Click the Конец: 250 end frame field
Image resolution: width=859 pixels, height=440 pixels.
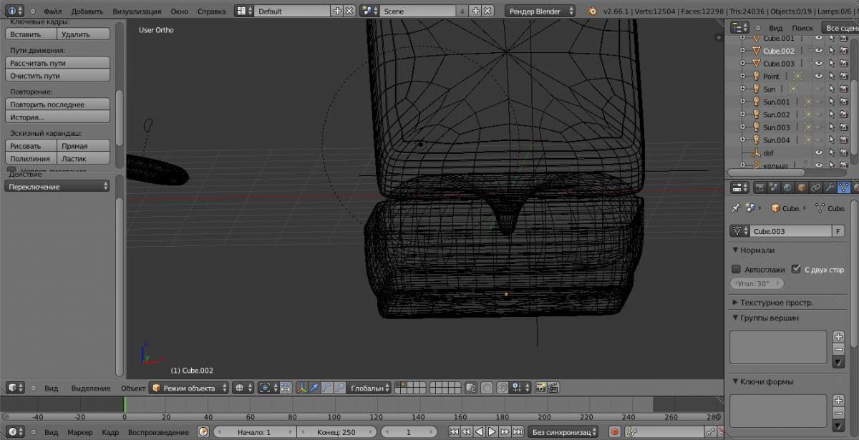tap(336, 432)
